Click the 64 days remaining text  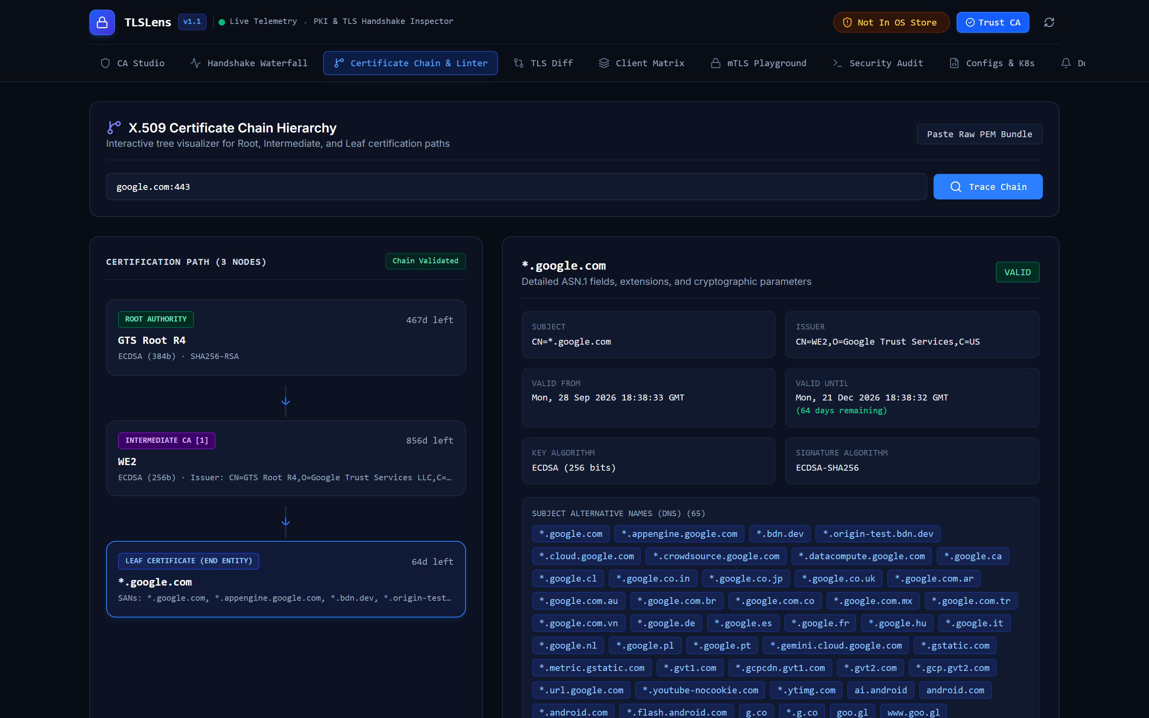pyautogui.click(x=841, y=410)
